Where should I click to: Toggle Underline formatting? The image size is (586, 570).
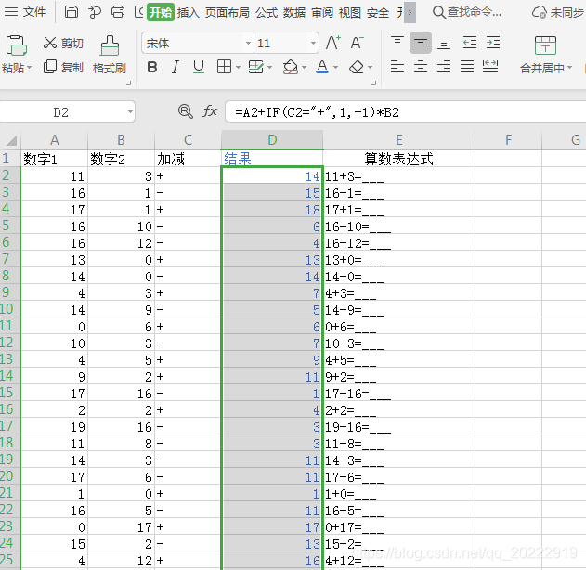coord(199,67)
